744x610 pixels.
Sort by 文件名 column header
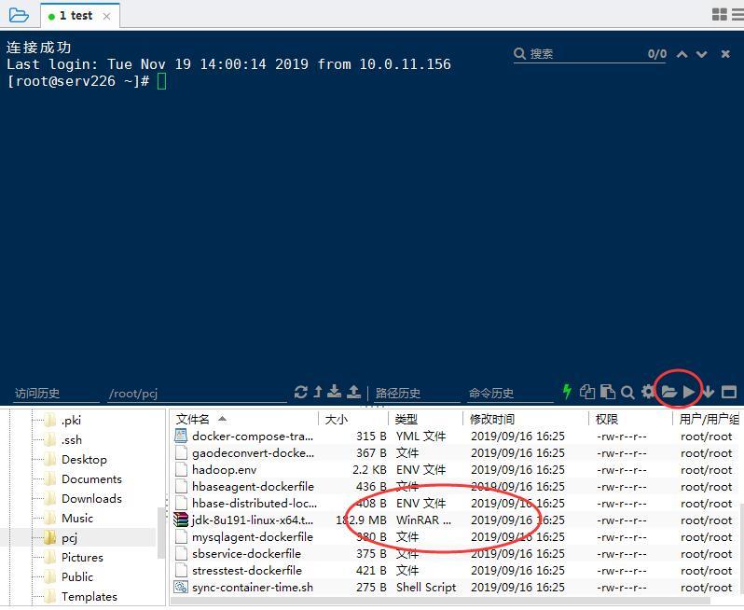(x=244, y=419)
